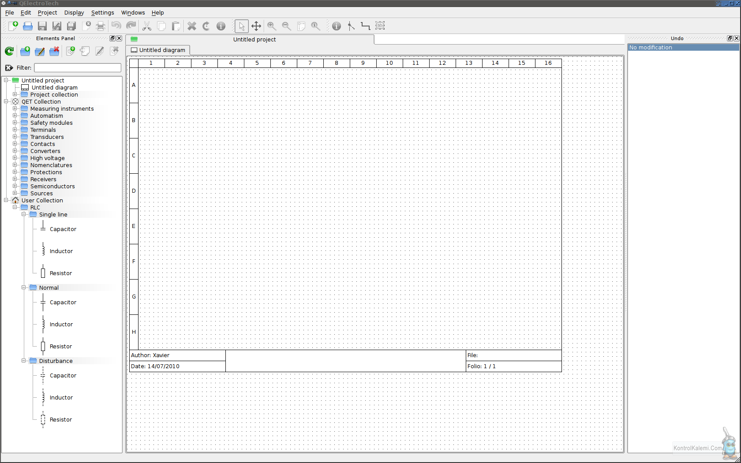Collapse the QET Collection node

[6, 101]
